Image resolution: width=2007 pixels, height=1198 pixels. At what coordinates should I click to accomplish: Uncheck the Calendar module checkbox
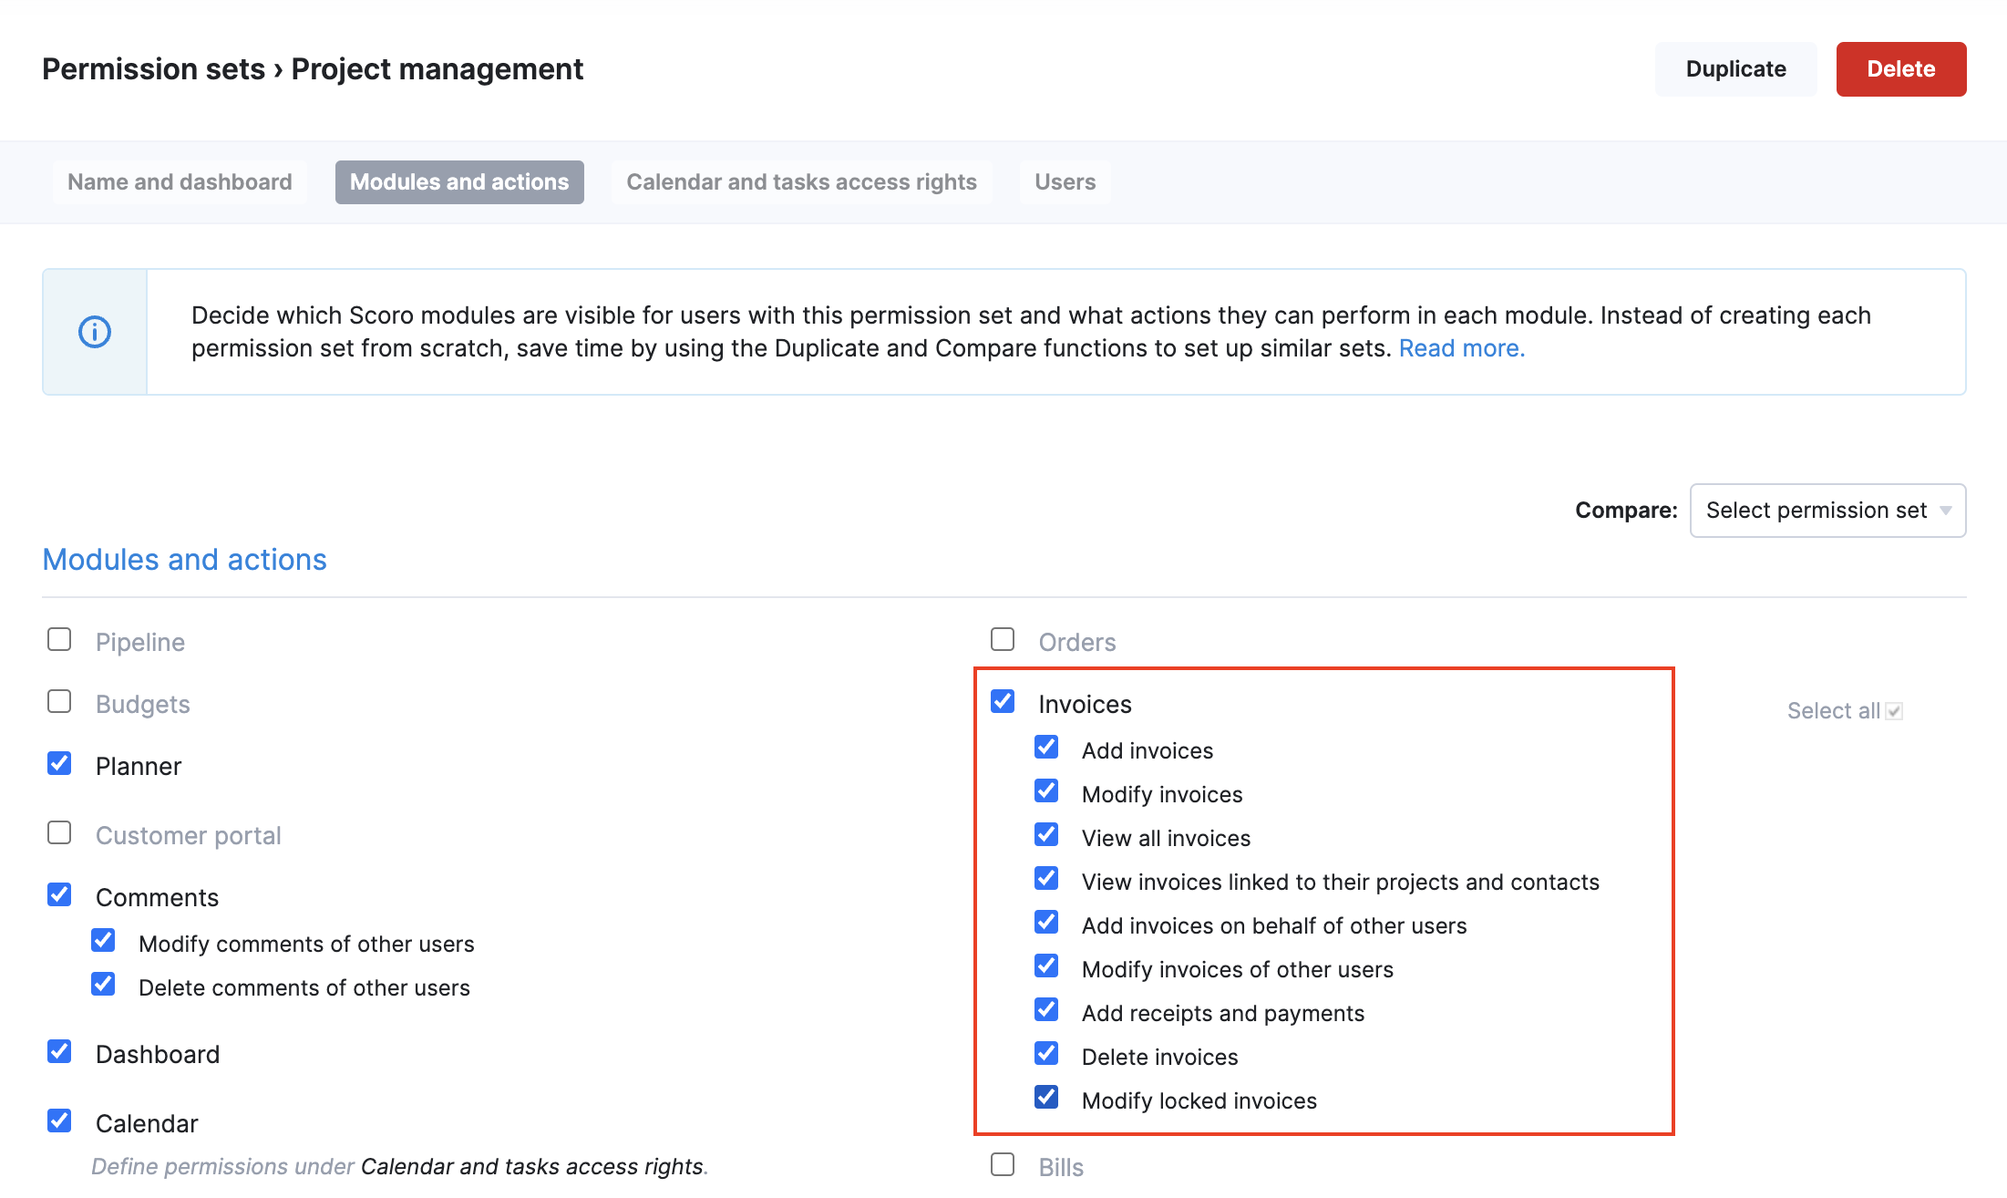(59, 1121)
